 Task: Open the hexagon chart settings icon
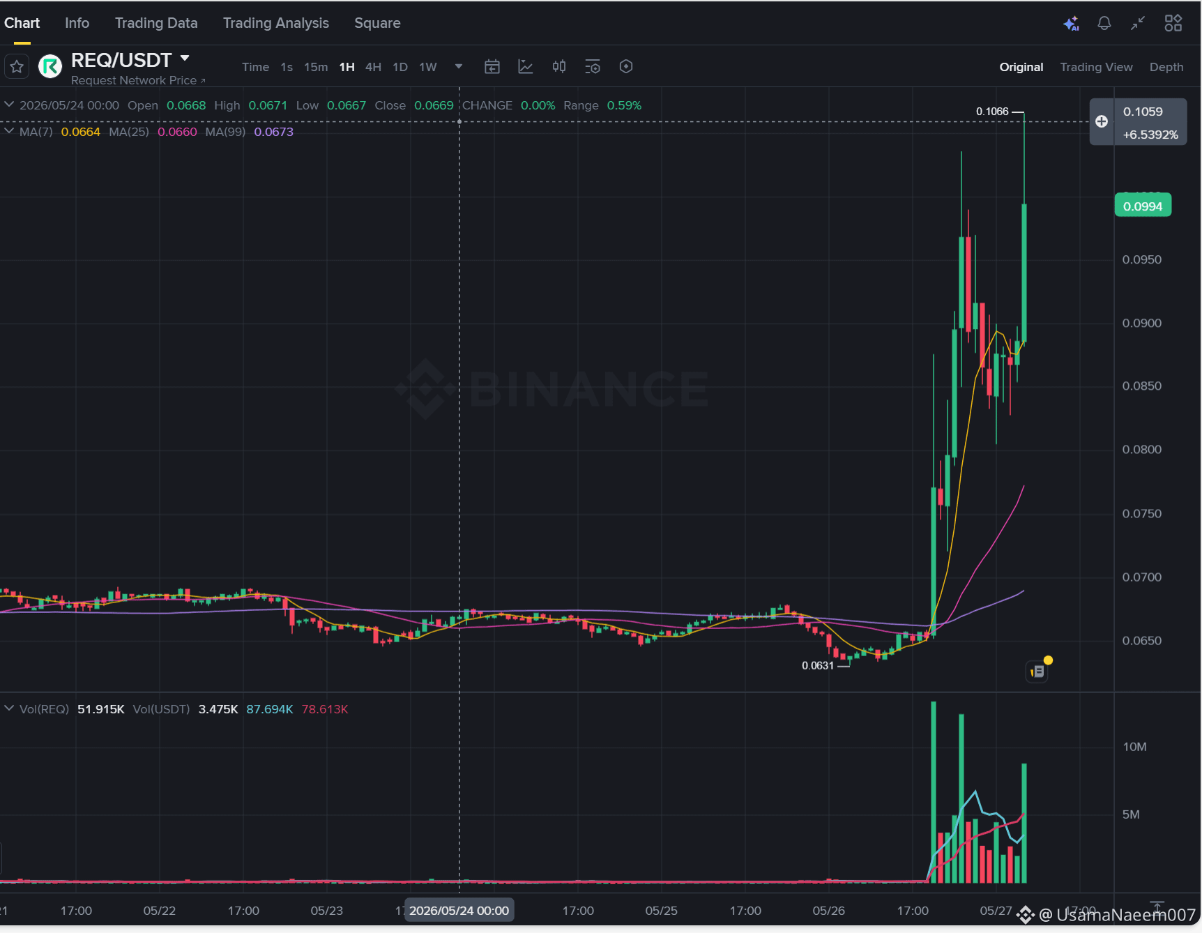pos(626,67)
